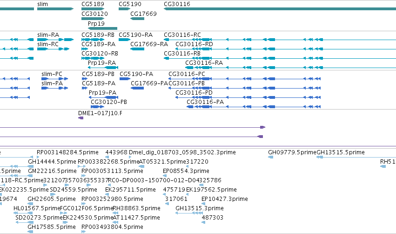The width and height of the screenshot is (396, 234).
Task: Select the CG5189-PA protein label
Action: (99, 83)
